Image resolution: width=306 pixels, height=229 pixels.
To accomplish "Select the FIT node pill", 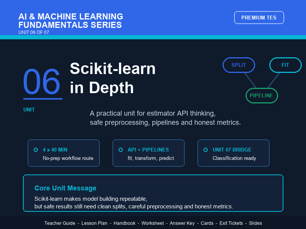I will point(285,65).
